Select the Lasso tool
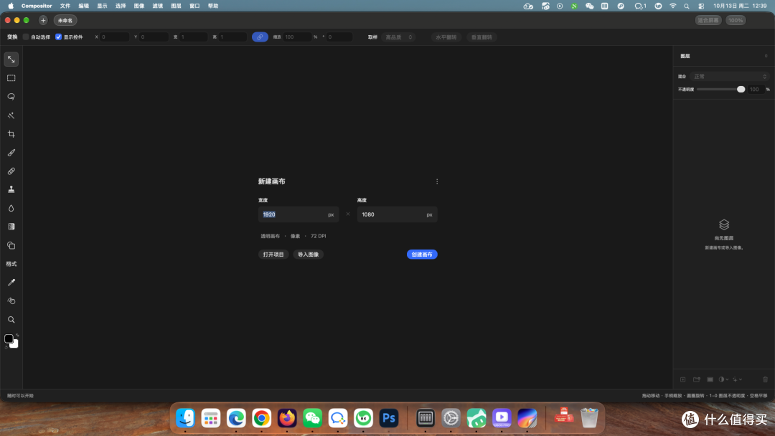 pyautogui.click(x=11, y=97)
